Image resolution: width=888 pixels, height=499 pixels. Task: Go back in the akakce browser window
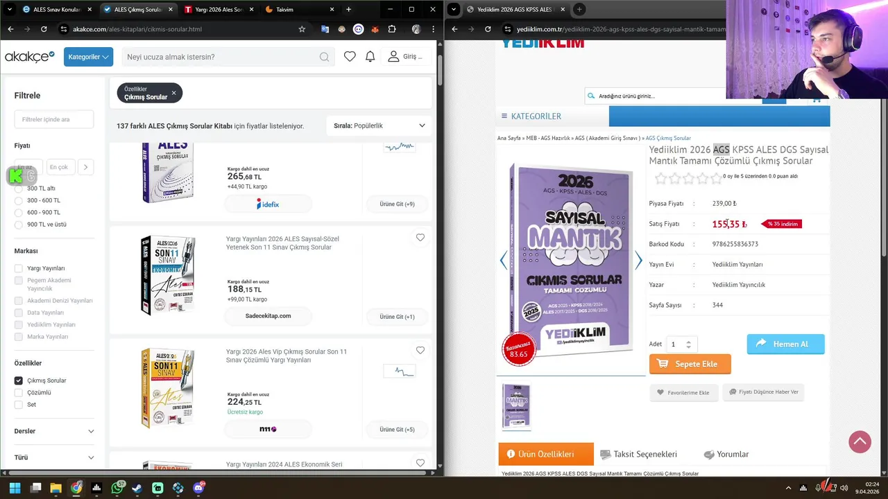pos(10,29)
